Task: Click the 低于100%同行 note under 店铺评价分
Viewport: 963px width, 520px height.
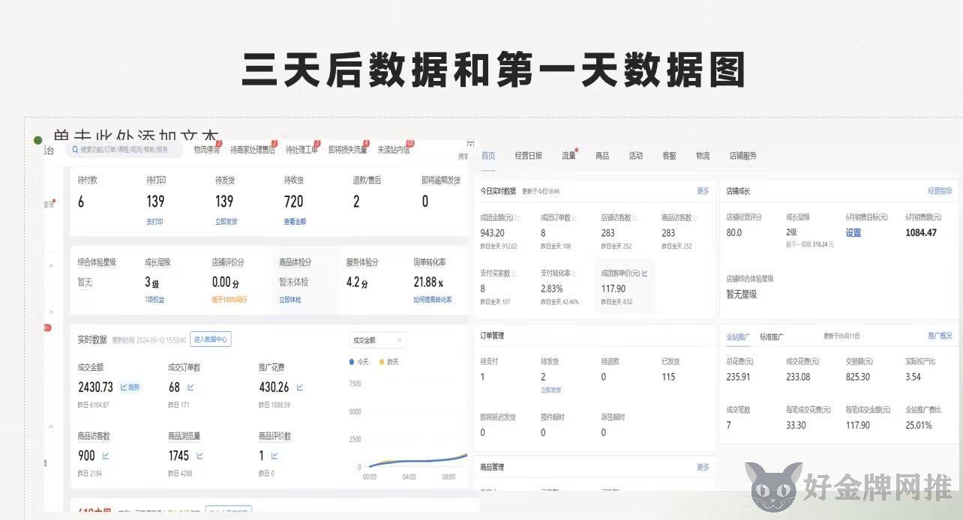Action: coord(229,300)
